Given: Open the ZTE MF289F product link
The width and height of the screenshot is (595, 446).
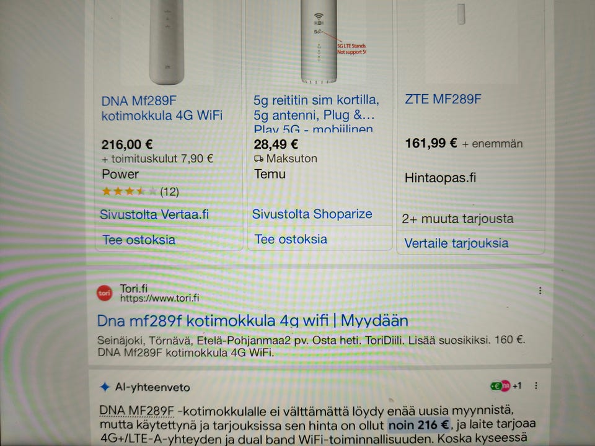Looking at the screenshot, I should (443, 99).
